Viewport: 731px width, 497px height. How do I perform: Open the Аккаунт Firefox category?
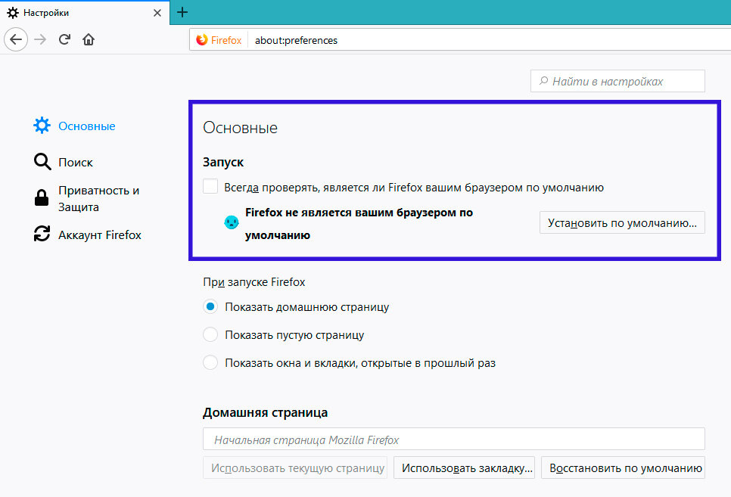(x=100, y=235)
